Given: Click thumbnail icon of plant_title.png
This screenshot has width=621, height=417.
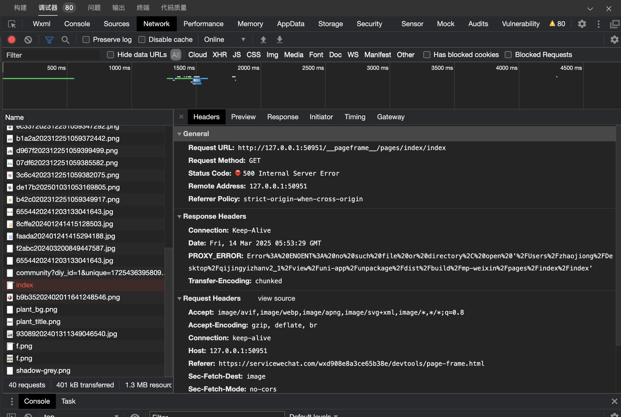Looking at the screenshot, I should pos(10,322).
